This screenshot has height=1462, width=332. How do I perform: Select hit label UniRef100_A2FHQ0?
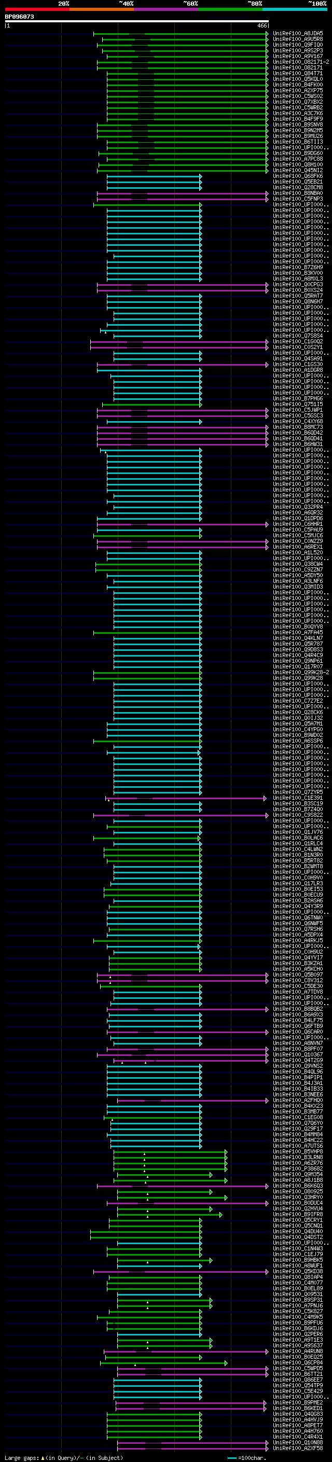(x=298, y=1101)
